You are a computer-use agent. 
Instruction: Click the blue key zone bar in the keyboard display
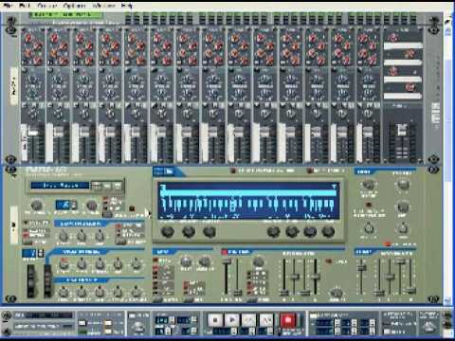(249, 192)
